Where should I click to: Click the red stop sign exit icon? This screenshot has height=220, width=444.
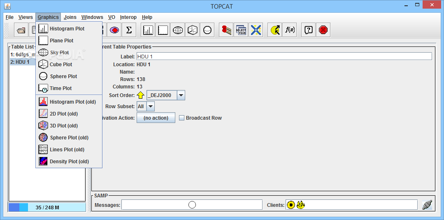(323, 30)
